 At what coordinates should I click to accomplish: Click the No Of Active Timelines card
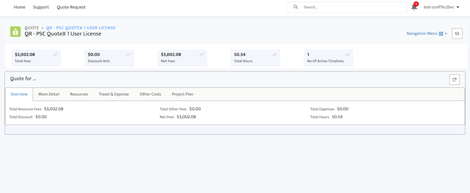tap(328, 58)
